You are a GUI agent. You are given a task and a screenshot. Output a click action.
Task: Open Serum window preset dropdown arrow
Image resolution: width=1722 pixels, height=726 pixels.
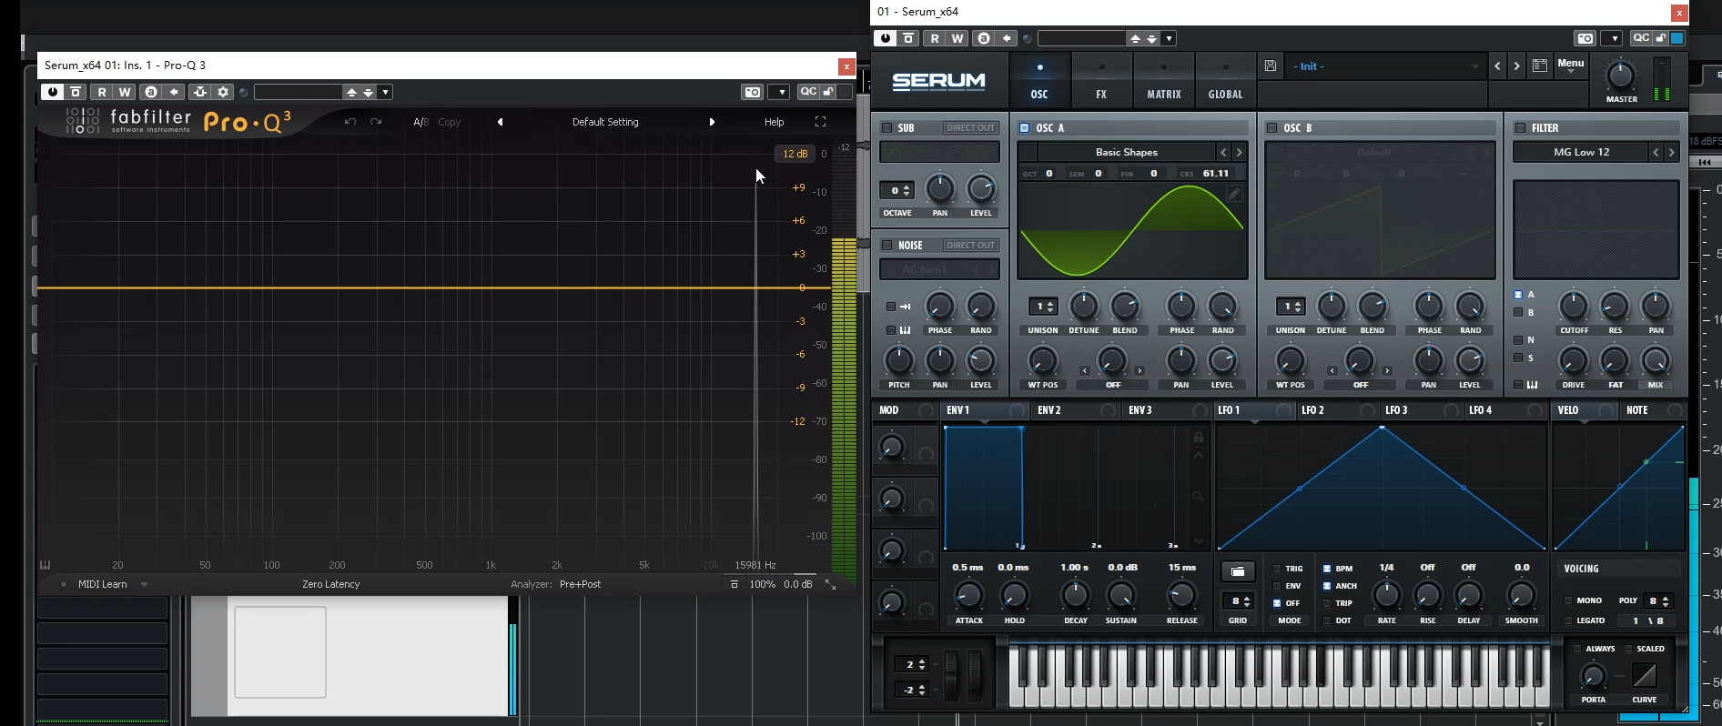tap(1169, 38)
